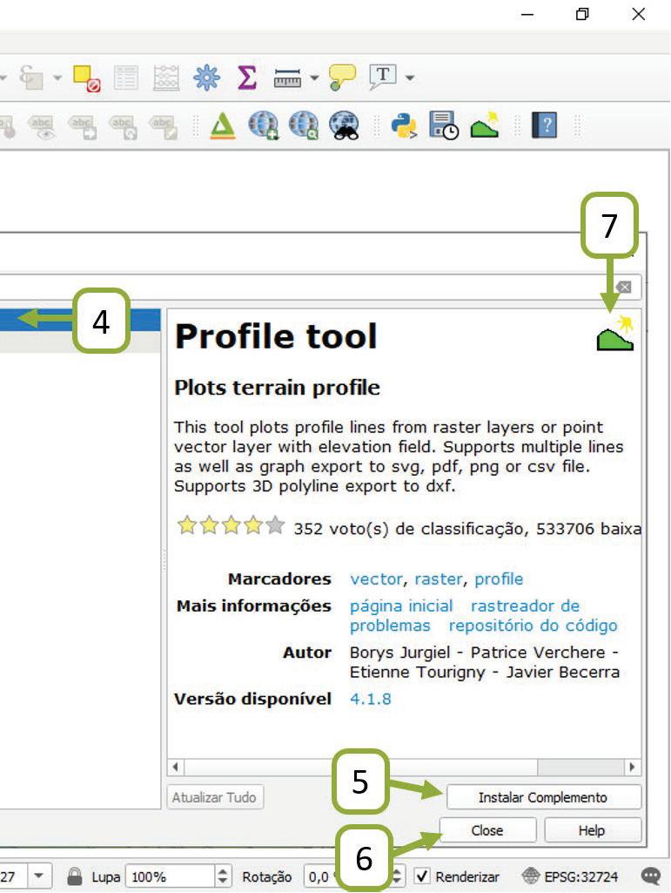Follow the vector tag link
The image size is (671, 893).
pyautogui.click(x=376, y=579)
